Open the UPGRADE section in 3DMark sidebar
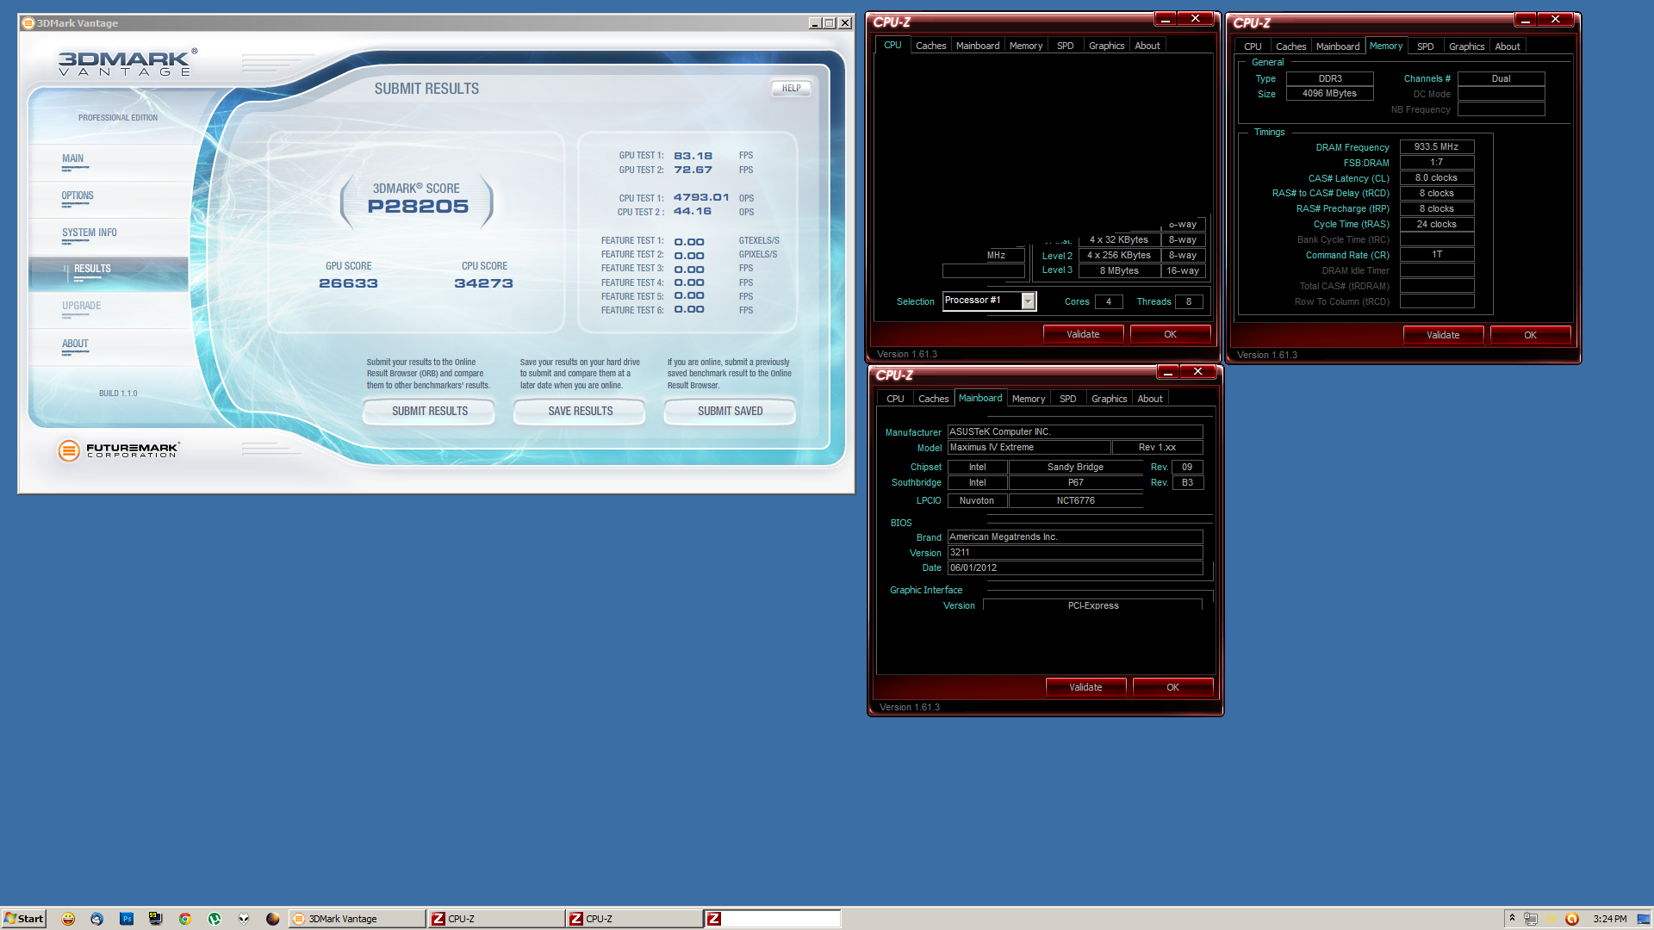This screenshot has width=1654, height=930. 108,309
